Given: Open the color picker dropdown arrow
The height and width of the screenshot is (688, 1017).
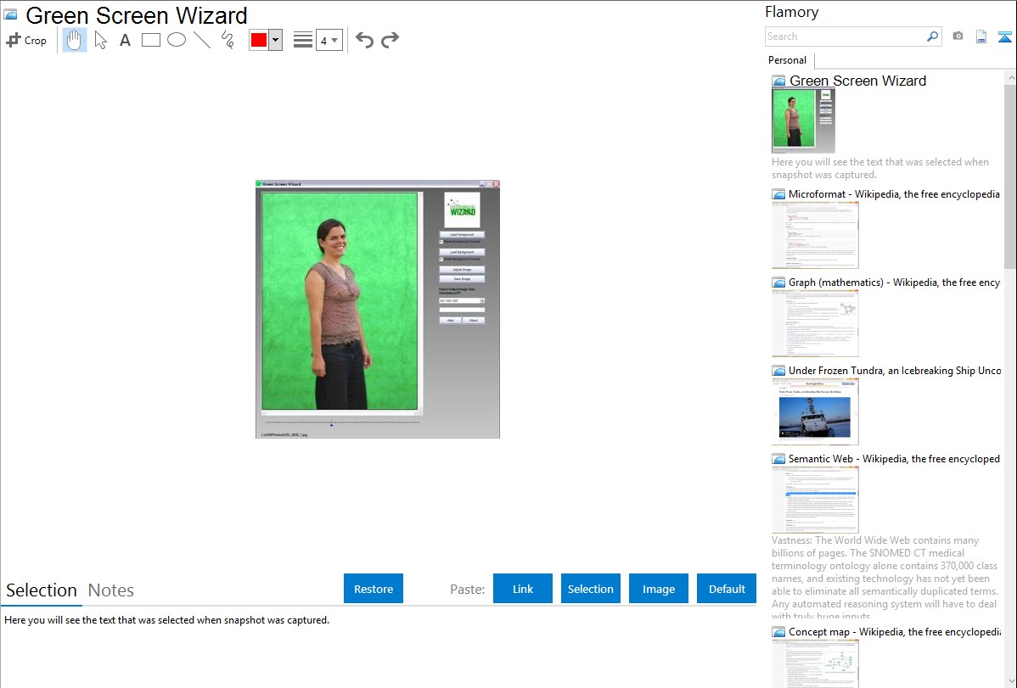Looking at the screenshot, I should [275, 40].
